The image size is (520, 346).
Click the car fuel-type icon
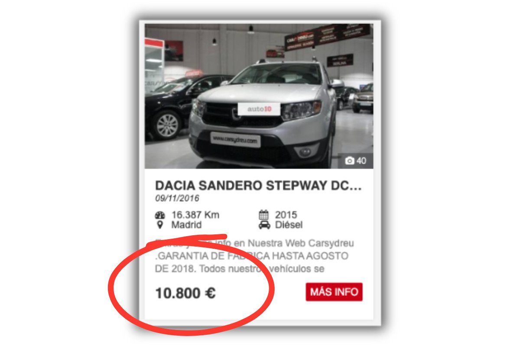tap(264, 225)
